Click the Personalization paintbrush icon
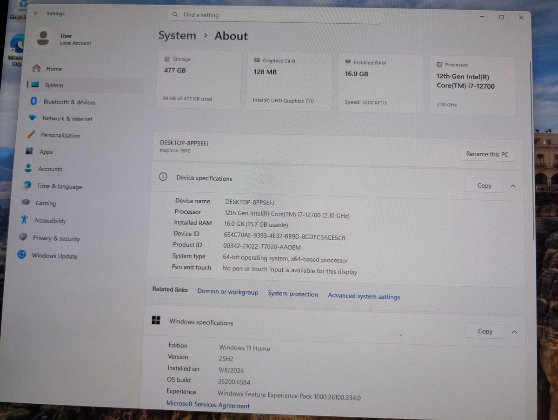 (x=31, y=135)
